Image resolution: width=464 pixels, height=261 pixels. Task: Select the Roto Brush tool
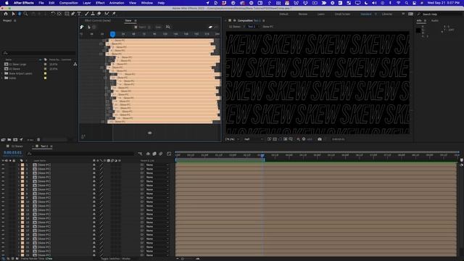107,14
